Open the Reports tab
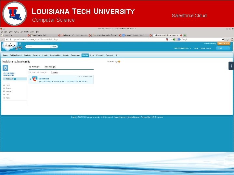 (66, 55)
